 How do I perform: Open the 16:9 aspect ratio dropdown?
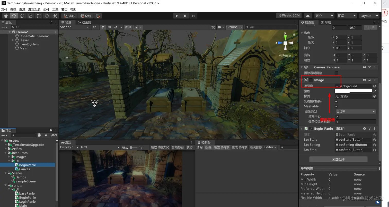coord(100,147)
